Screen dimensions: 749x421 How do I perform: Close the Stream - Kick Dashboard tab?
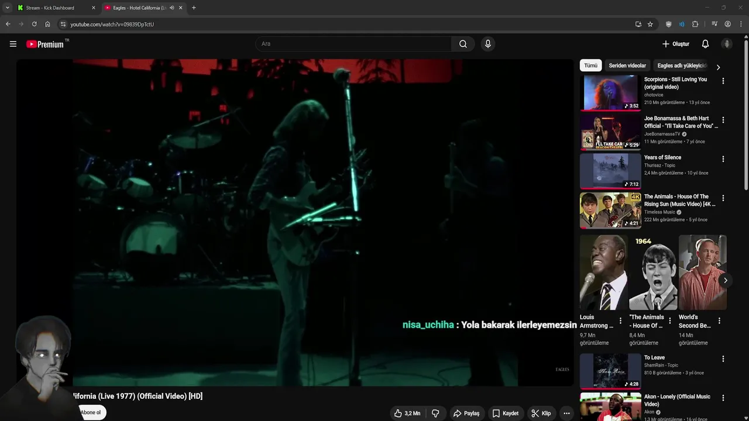pyautogui.click(x=94, y=8)
